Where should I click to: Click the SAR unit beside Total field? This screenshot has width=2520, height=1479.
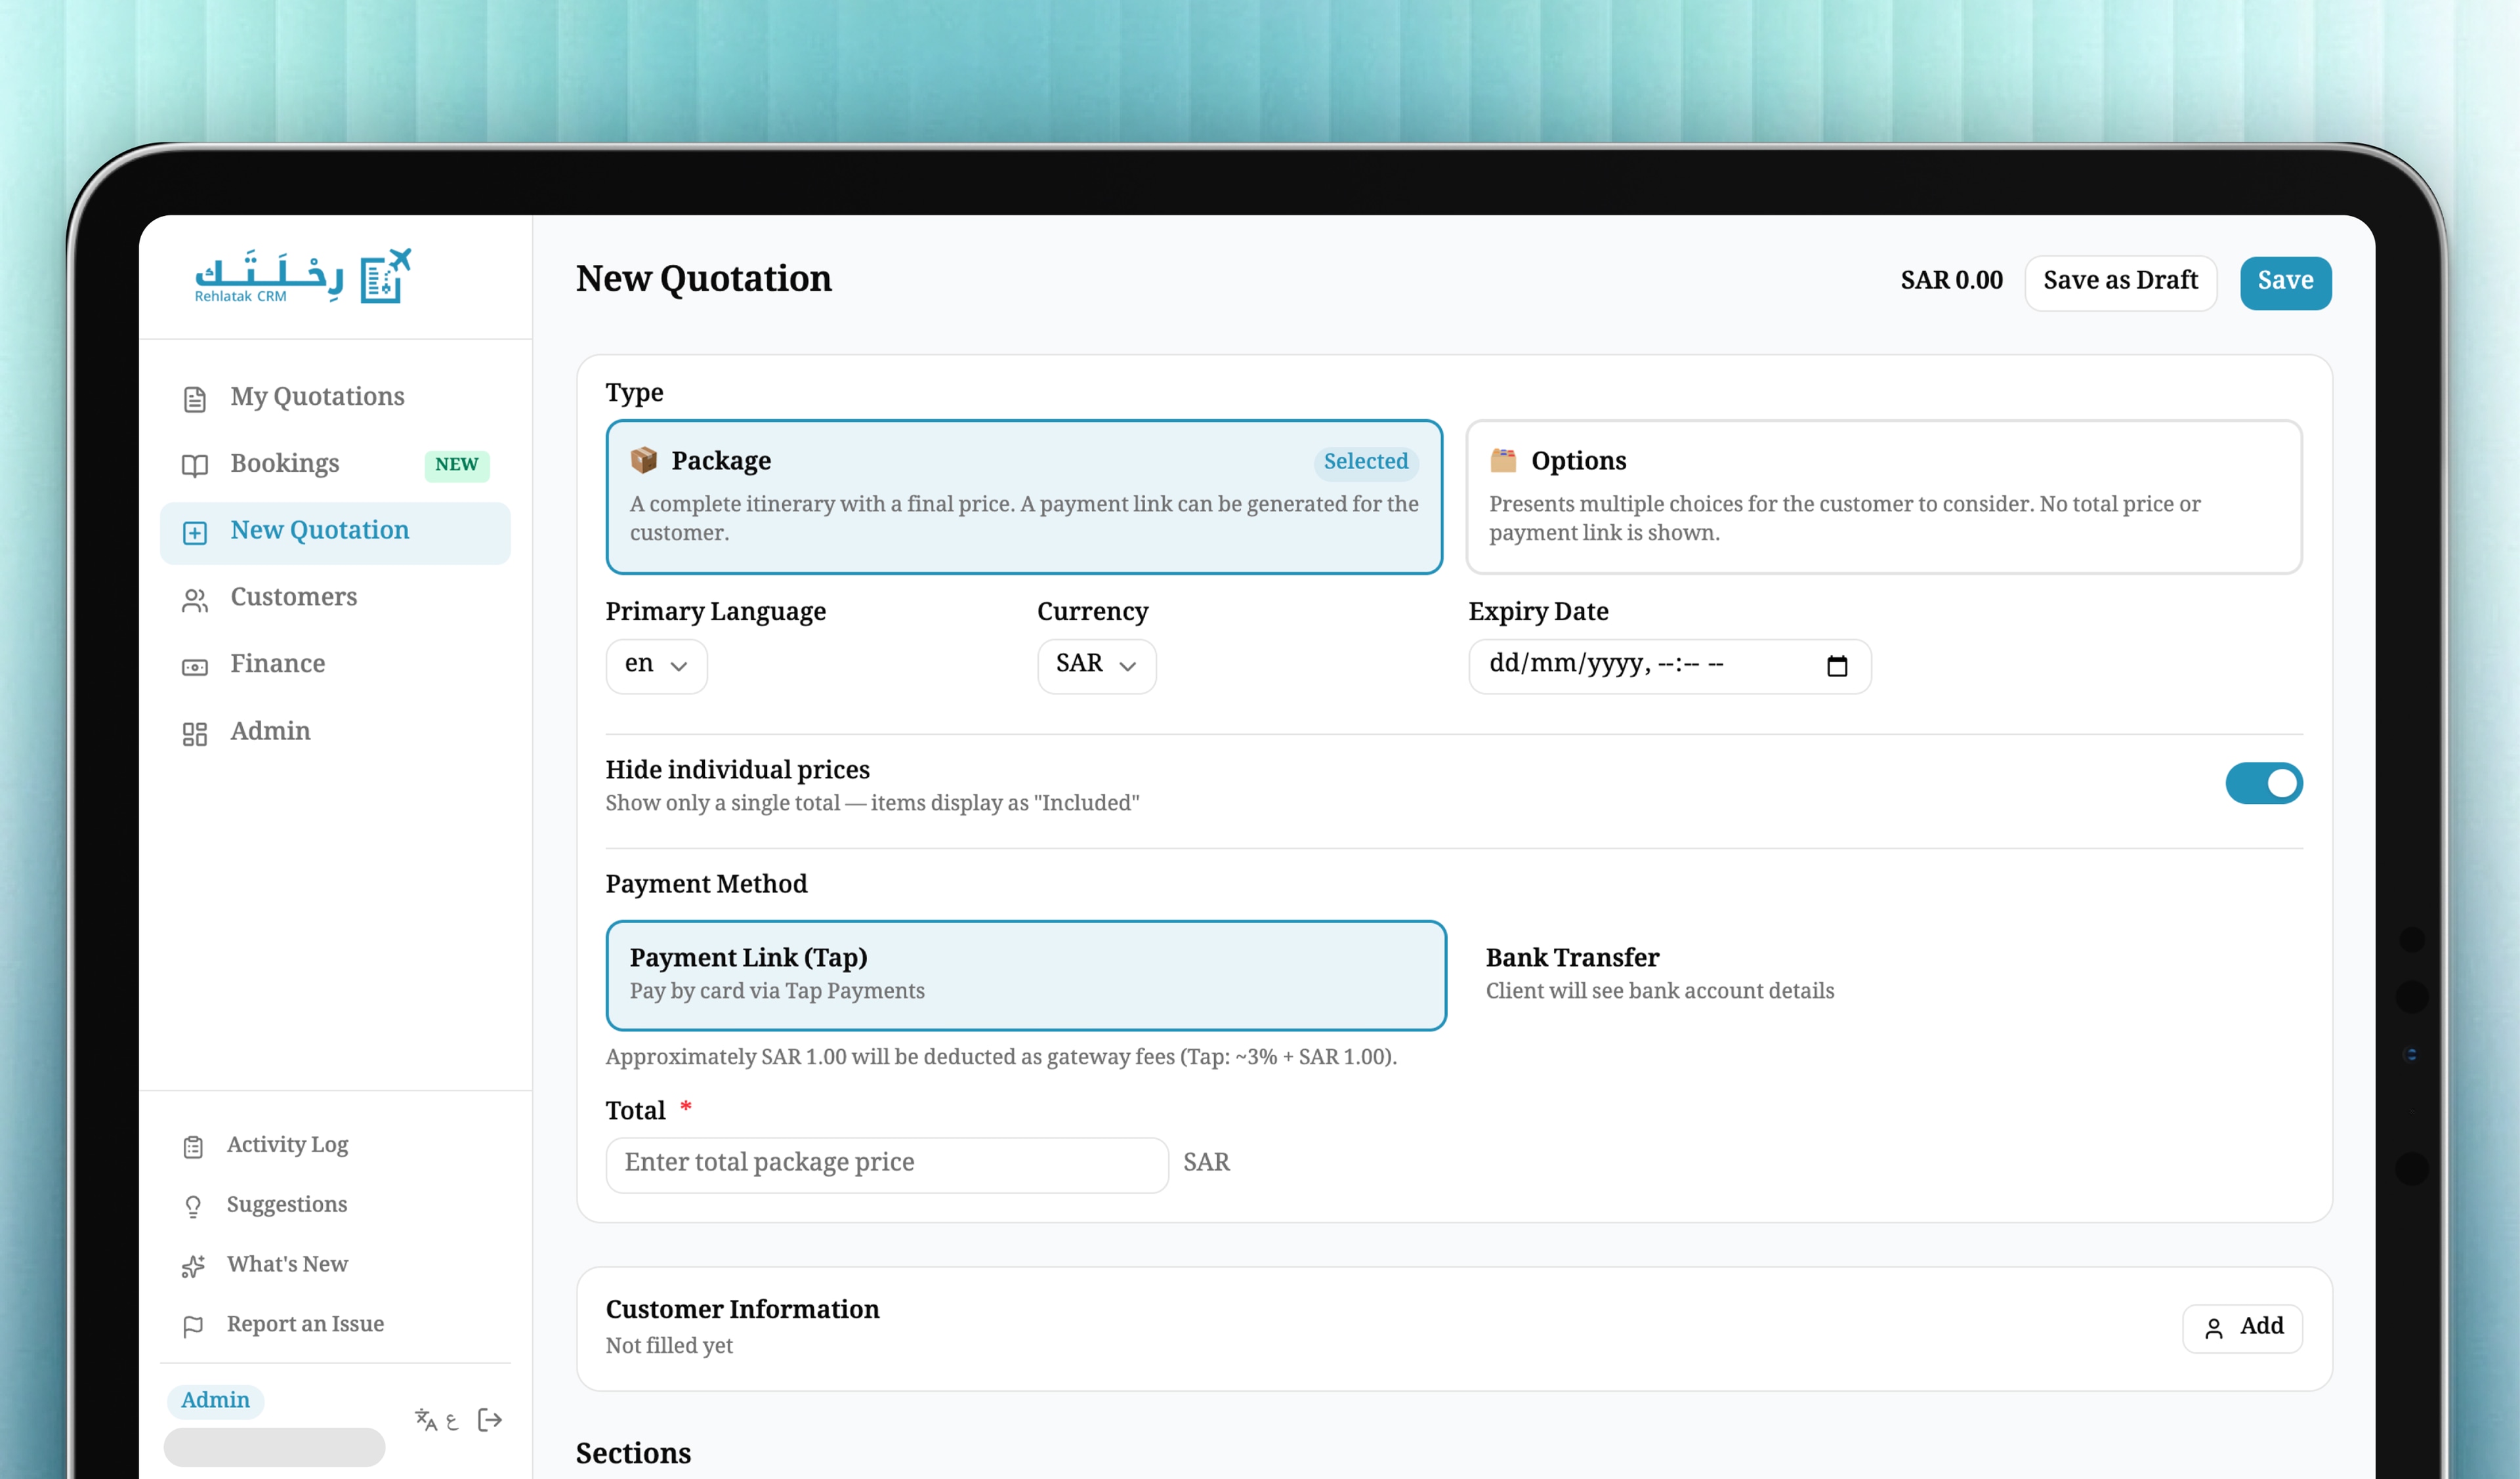pos(1206,1163)
